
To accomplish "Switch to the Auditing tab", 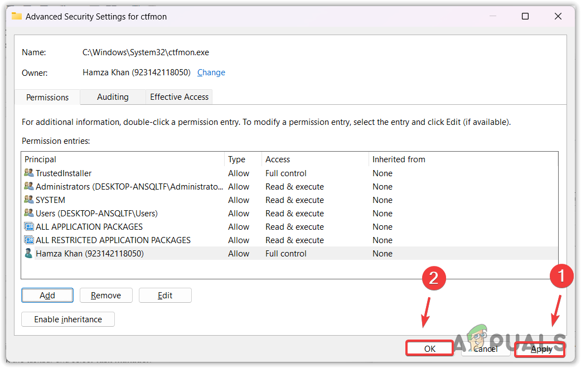I will coord(113,96).
